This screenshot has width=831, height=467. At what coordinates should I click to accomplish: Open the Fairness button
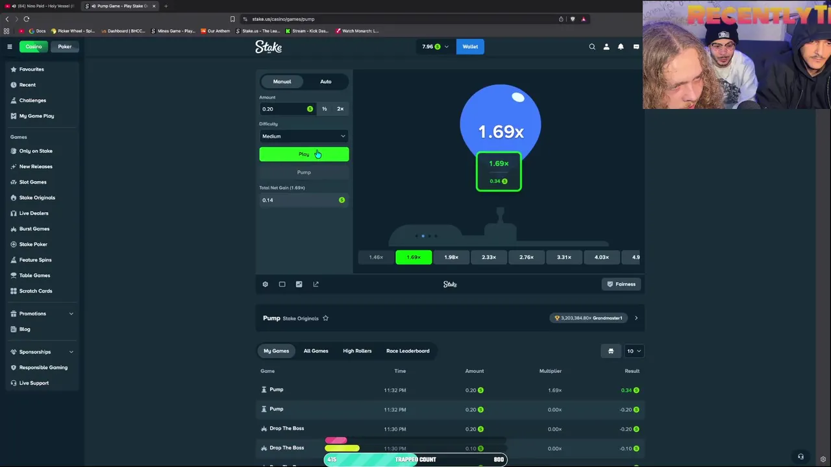621,284
